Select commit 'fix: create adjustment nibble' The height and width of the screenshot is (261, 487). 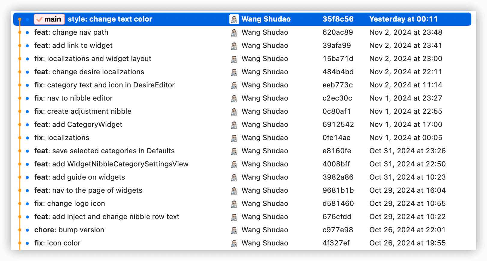pos(83,111)
